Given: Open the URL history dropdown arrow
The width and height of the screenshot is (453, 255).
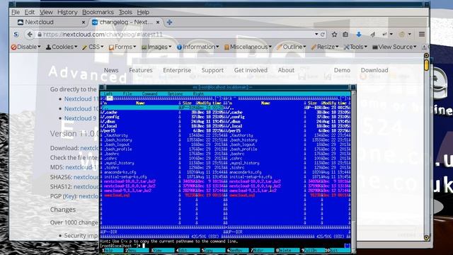Looking at the screenshot, I should pos(316,35).
